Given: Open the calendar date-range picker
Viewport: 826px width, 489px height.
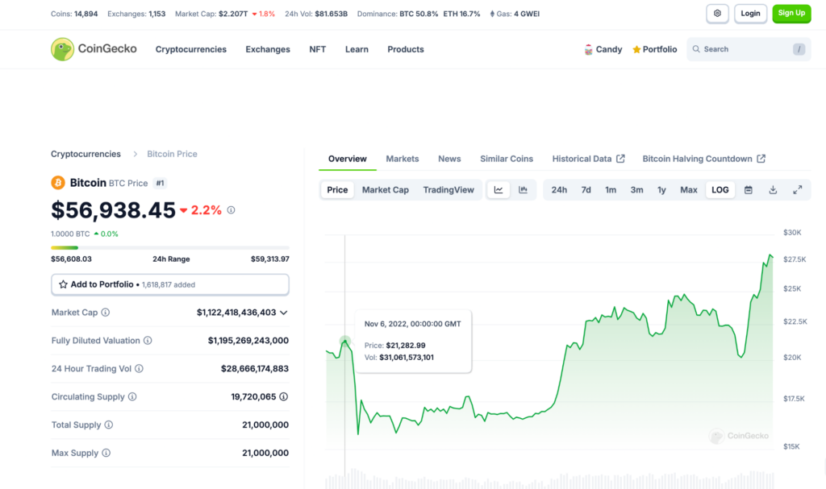Looking at the screenshot, I should (x=749, y=189).
